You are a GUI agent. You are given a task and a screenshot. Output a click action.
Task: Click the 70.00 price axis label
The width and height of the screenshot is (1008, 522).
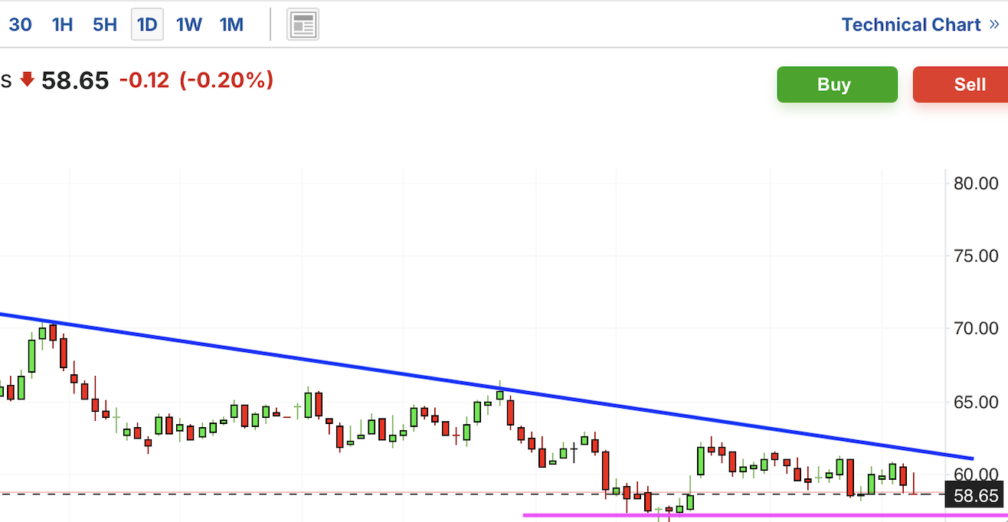click(x=976, y=328)
